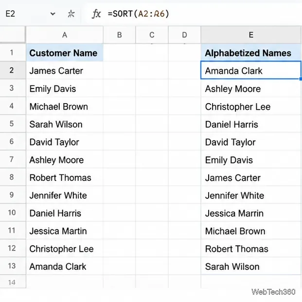This screenshot has width=302, height=302.
Task: Click the sparkle icon beside name box
Action: 71,14
